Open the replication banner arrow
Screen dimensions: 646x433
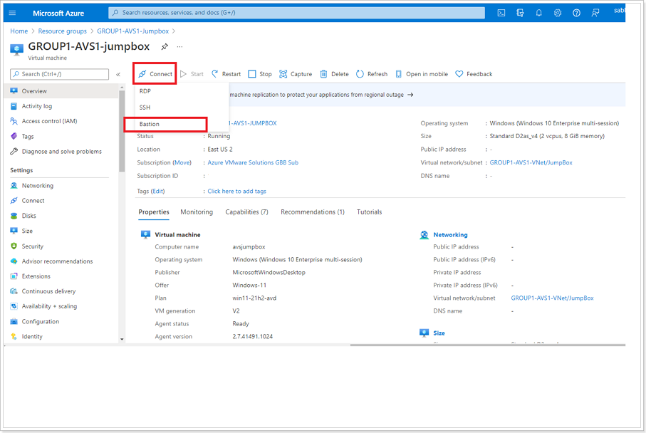click(x=410, y=95)
